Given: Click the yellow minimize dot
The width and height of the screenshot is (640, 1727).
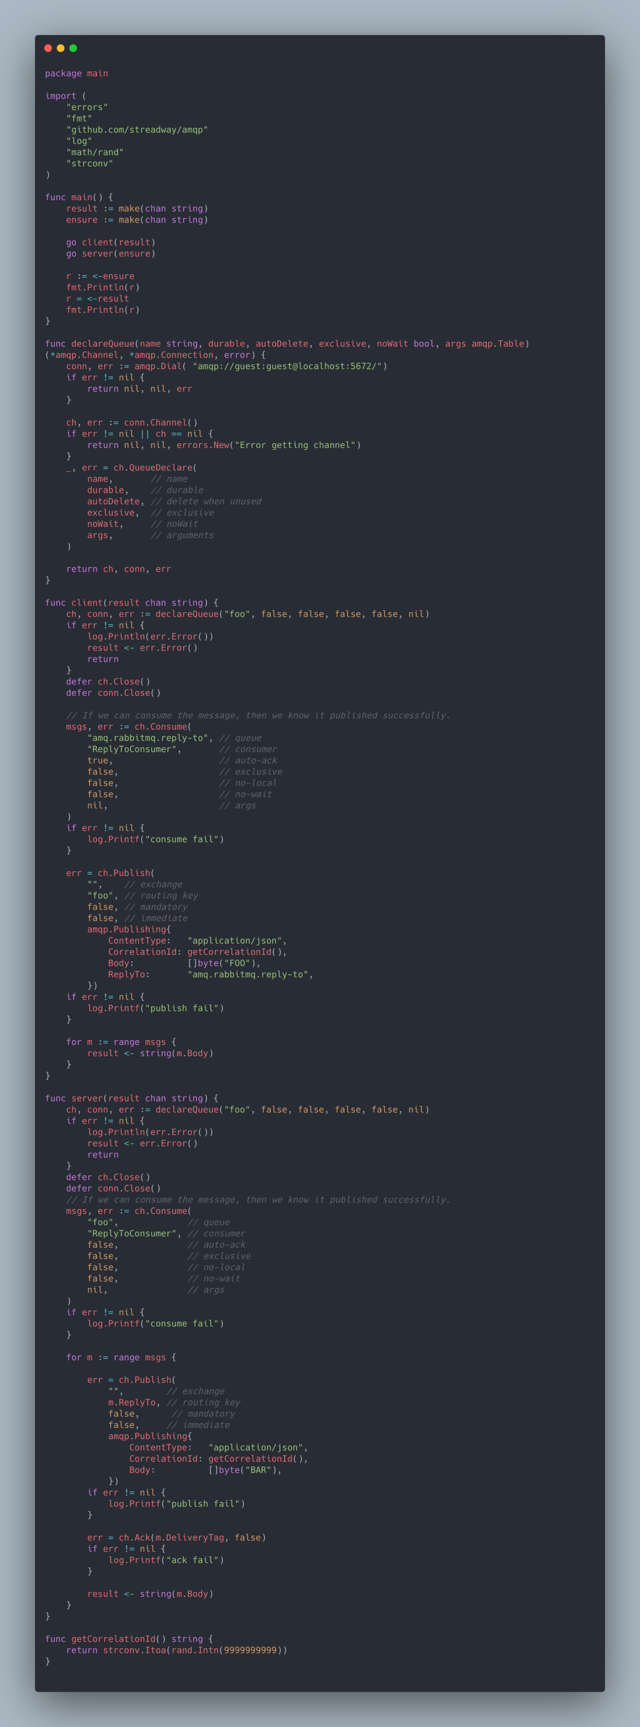Looking at the screenshot, I should (61, 48).
